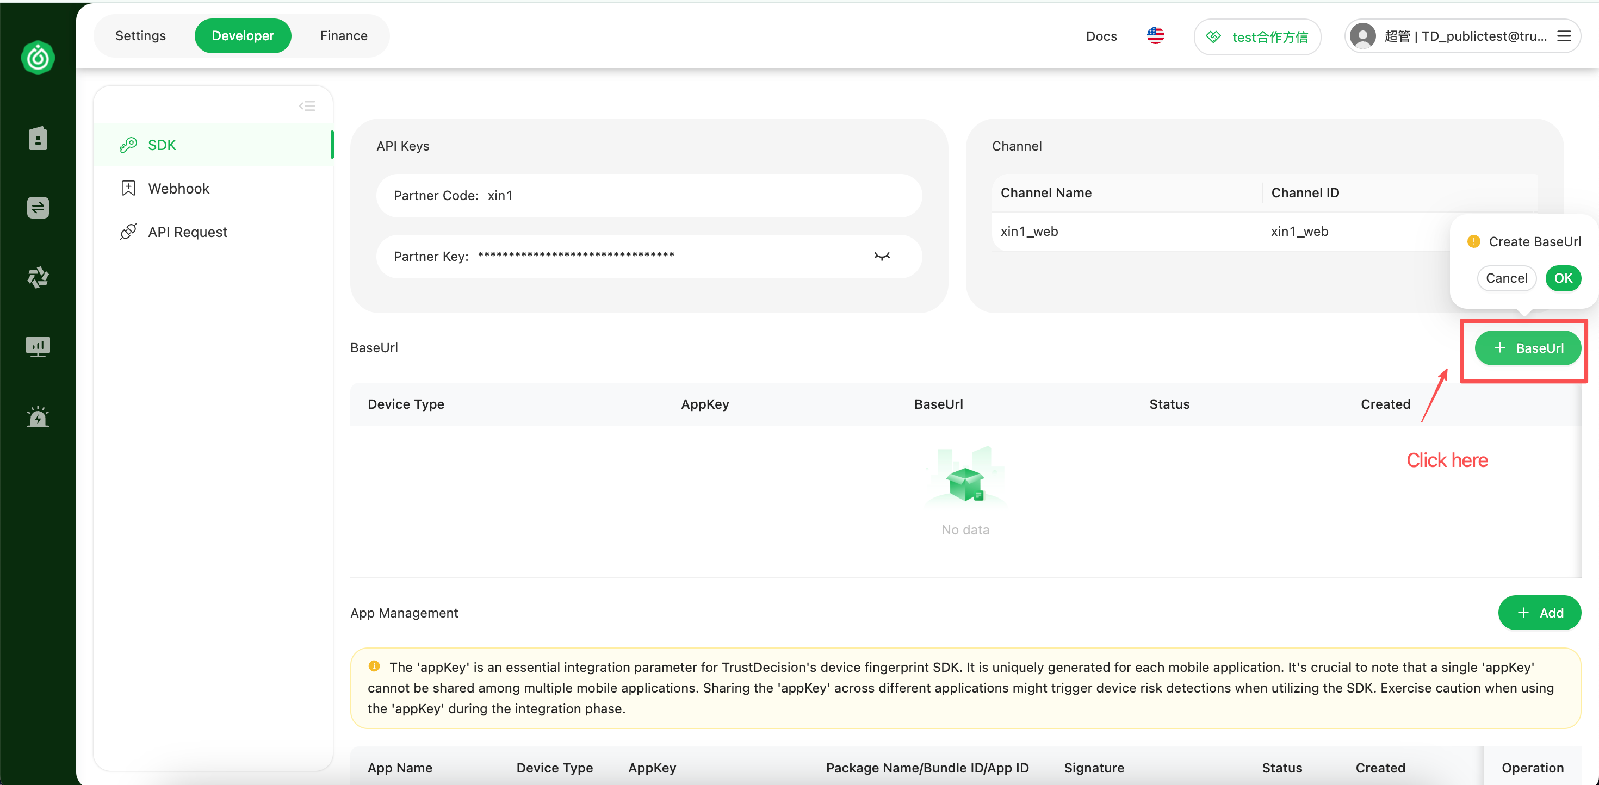The image size is (1599, 785).
Task: Click the info icon in the appKey notice
Action: click(x=374, y=666)
